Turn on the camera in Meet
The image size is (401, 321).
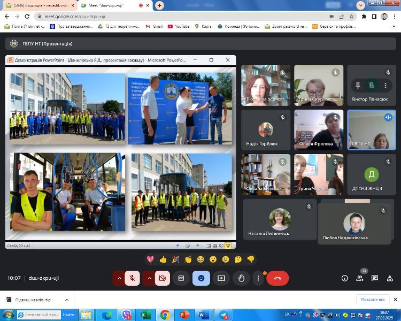pyautogui.click(x=162, y=278)
